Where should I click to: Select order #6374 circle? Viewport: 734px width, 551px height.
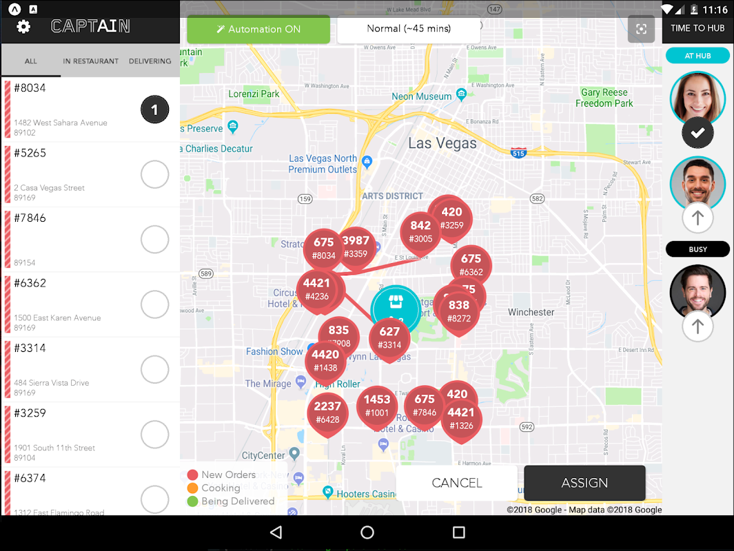154,499
